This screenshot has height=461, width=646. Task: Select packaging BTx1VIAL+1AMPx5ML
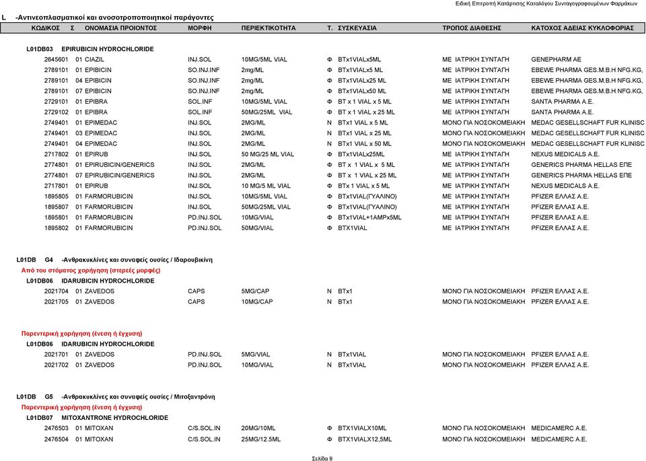(369, 217)
